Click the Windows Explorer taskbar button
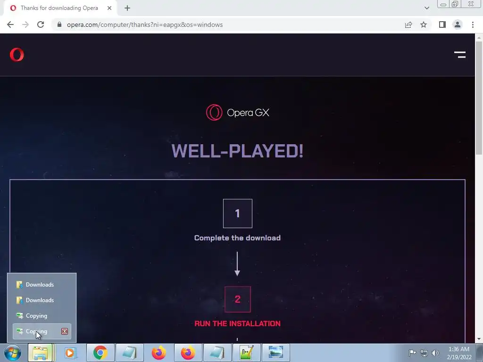483x362 pixels. [41, 353]
